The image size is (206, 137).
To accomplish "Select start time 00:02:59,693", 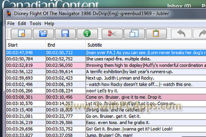I will (x=19, y=78).
